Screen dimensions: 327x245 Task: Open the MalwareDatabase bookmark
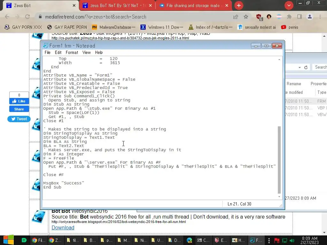(114, 27)
